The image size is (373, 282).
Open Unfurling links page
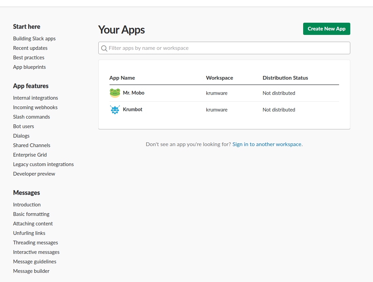(x=29, y=233)
